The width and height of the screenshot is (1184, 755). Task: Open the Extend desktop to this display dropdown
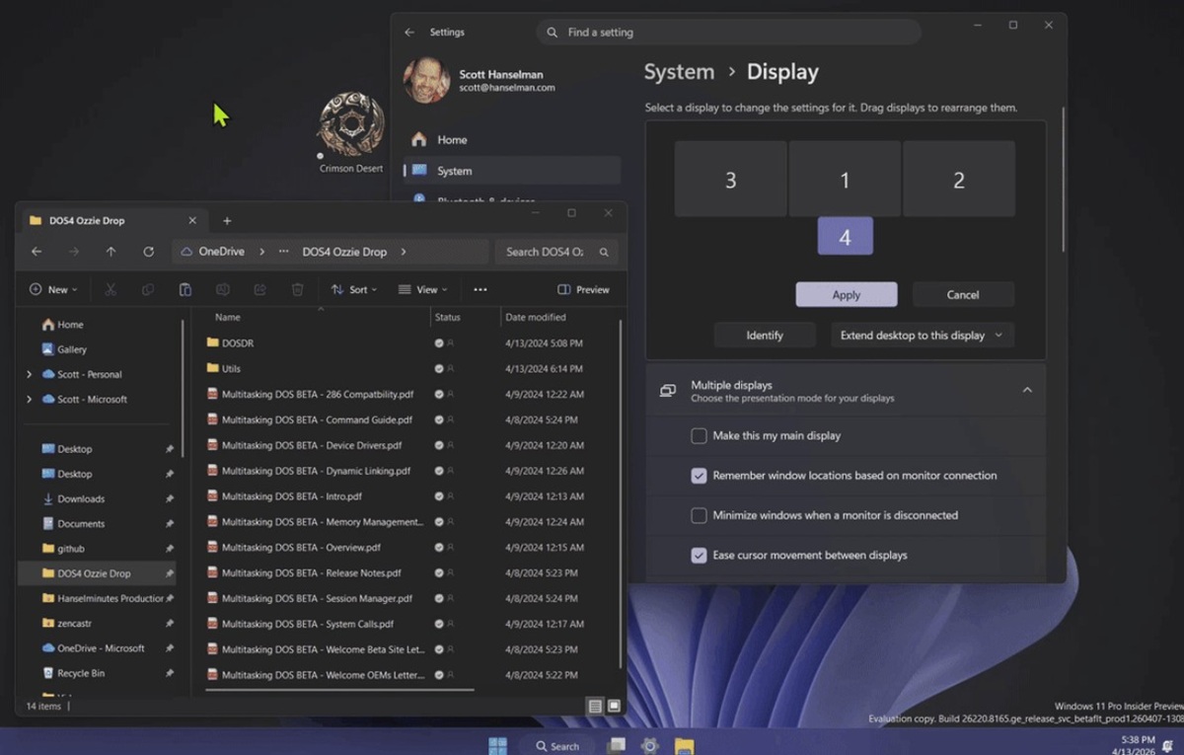921,335
